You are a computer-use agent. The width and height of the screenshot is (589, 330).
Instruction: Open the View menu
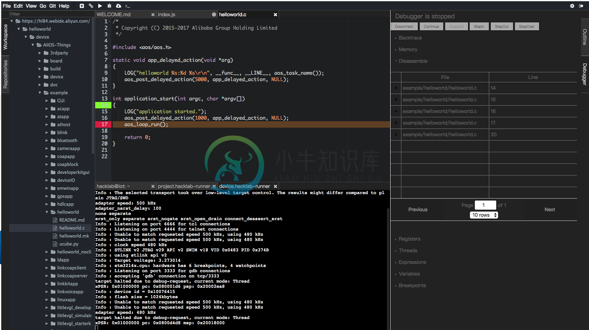31,6
